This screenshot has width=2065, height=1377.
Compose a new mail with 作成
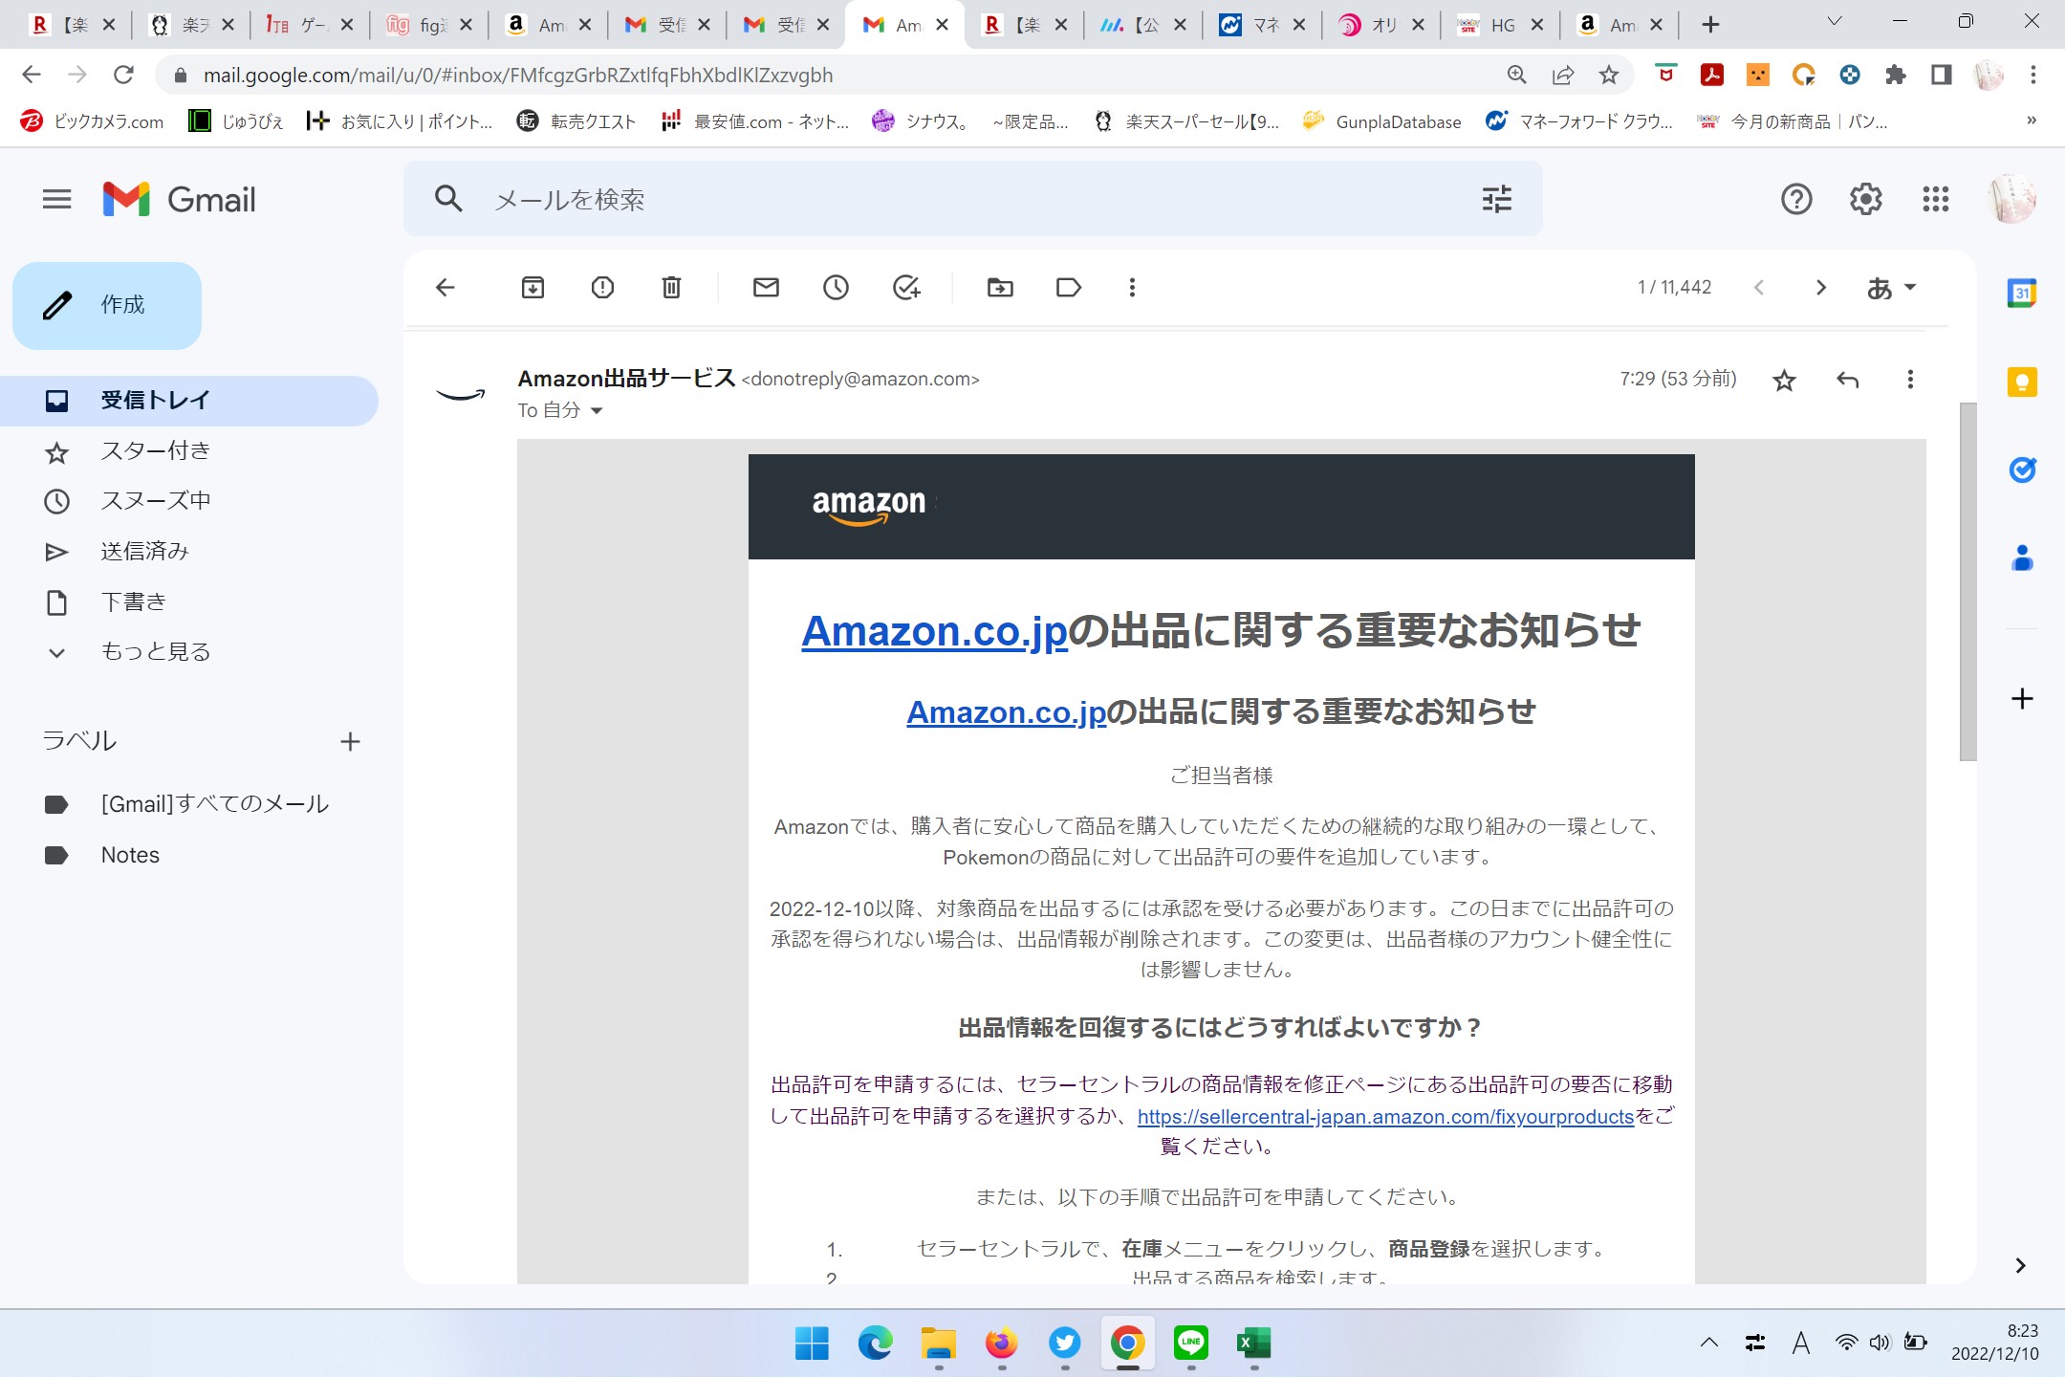[x=107, y=305]
